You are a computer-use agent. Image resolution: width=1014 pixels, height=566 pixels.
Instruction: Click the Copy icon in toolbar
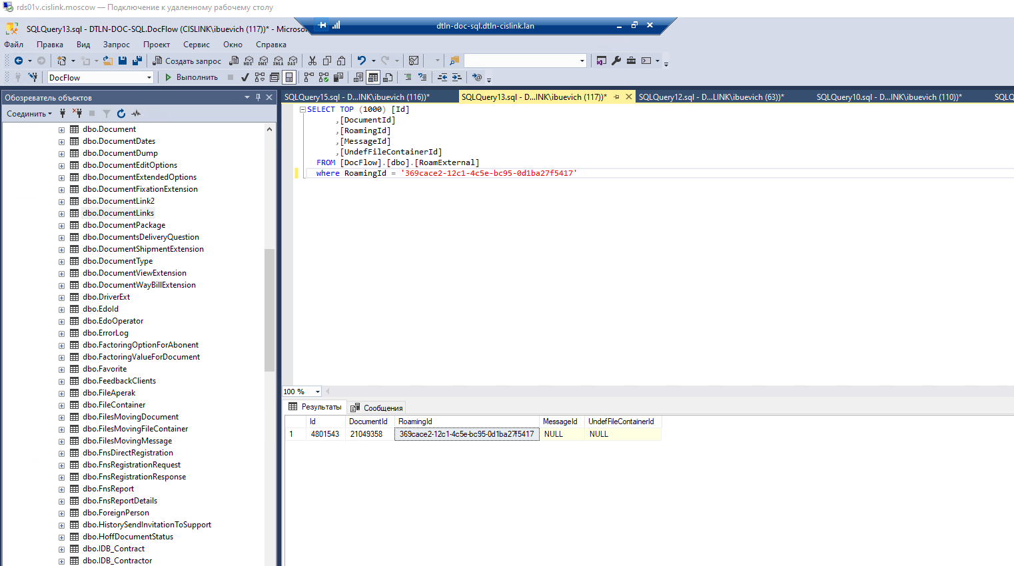pos(327,61)
